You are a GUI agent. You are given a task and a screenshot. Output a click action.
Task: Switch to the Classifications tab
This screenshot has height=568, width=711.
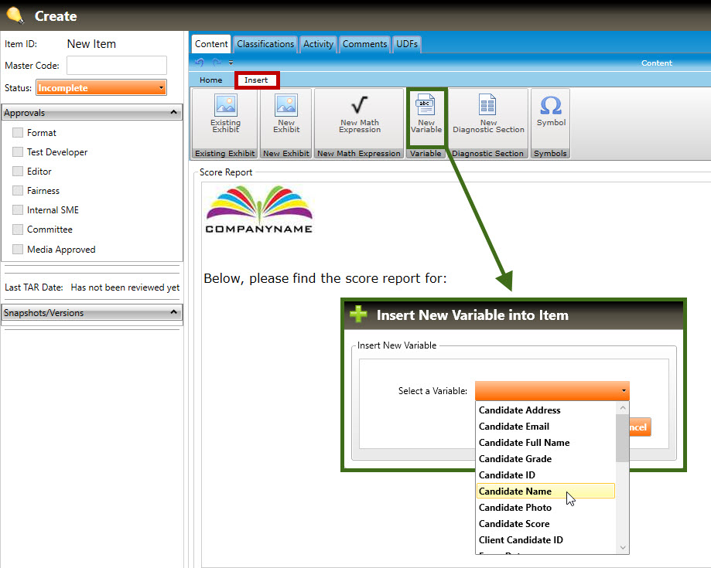click(265, 44)
